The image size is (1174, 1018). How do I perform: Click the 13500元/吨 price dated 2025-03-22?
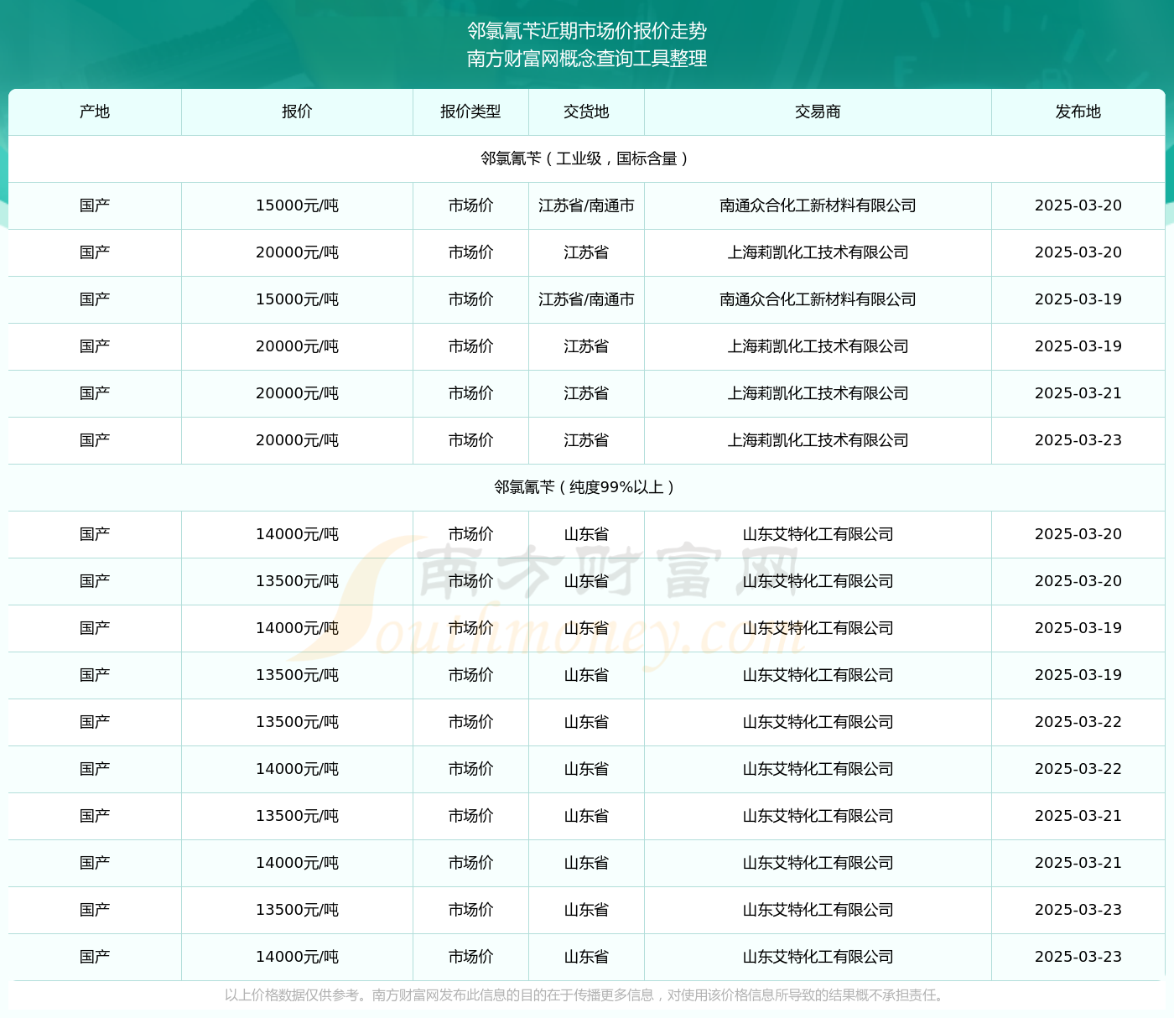click(x=297, y=722)
